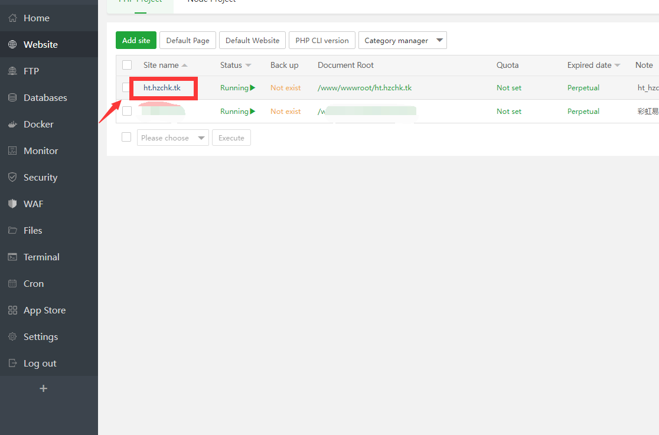Check the box for ht.hzchk.tk row
Viewport: 659px width, 435px height.
(126, 88)
